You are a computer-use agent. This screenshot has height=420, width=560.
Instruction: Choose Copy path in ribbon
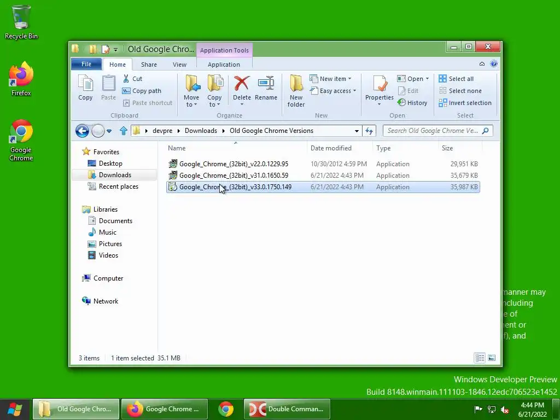click(x=142, y=91)
